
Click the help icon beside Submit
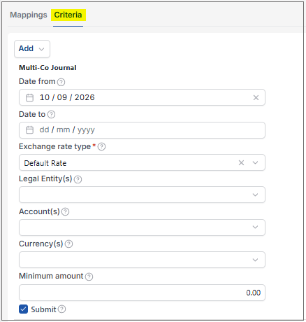coord(61,309)
